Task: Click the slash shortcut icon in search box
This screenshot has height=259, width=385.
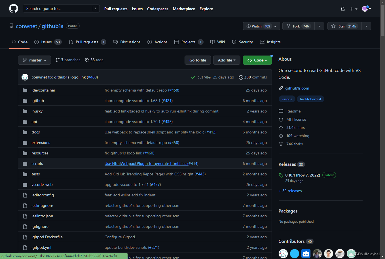Action: (x=95, y=9)
